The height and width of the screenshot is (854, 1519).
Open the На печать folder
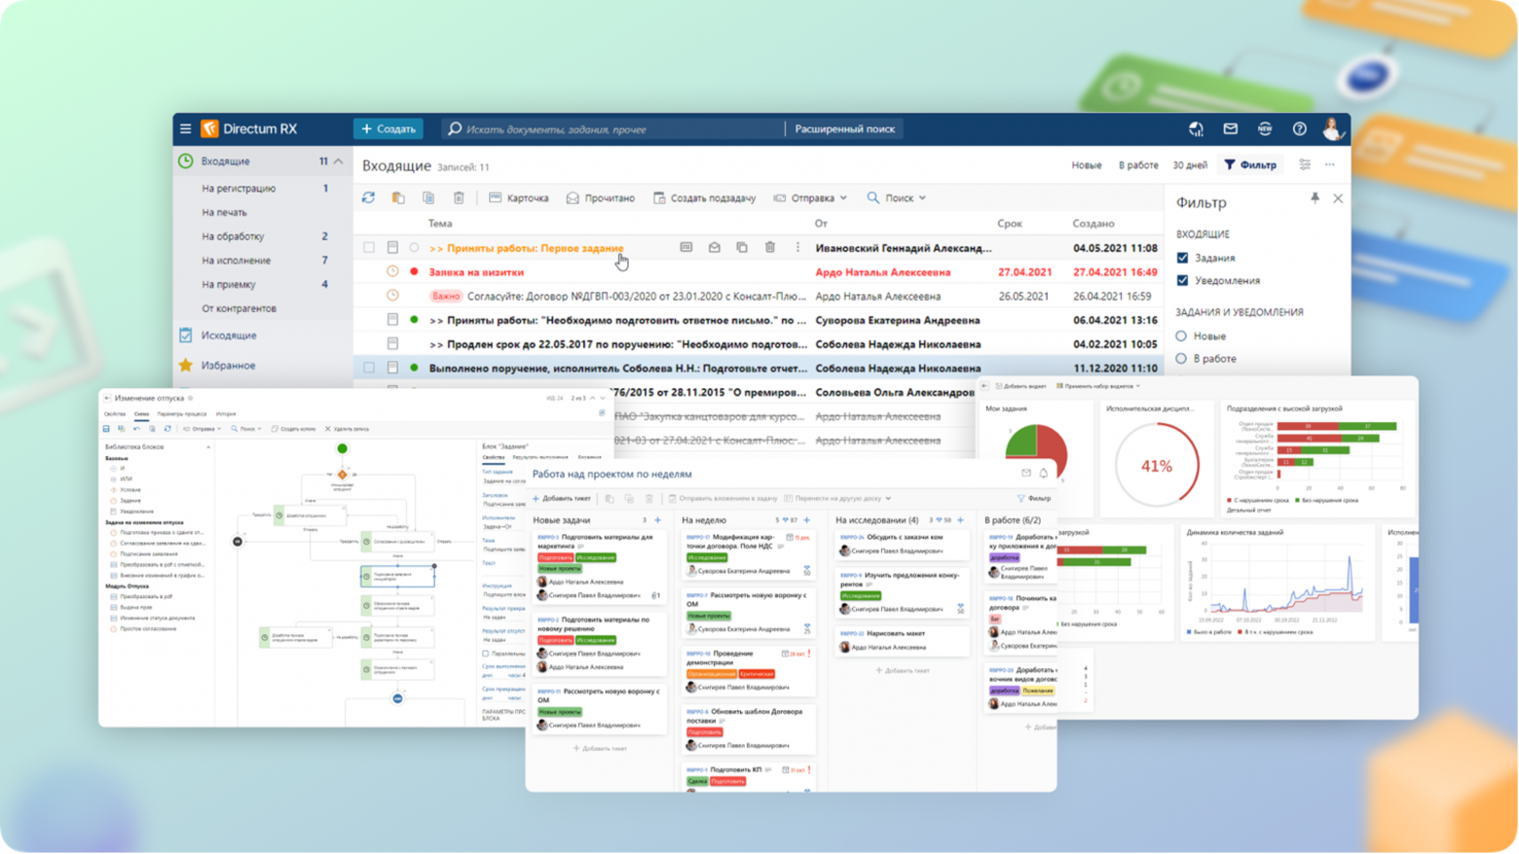coord(224,212)
